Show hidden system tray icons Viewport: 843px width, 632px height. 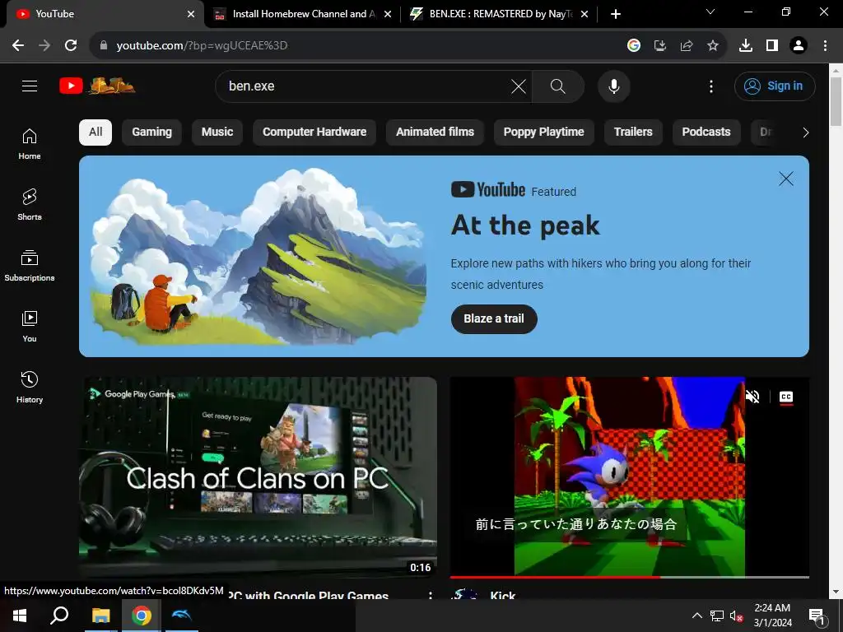click(x=696, y=616)
